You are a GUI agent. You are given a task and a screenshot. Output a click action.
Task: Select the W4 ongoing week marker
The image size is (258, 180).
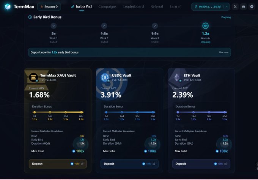tap(205, 26)
